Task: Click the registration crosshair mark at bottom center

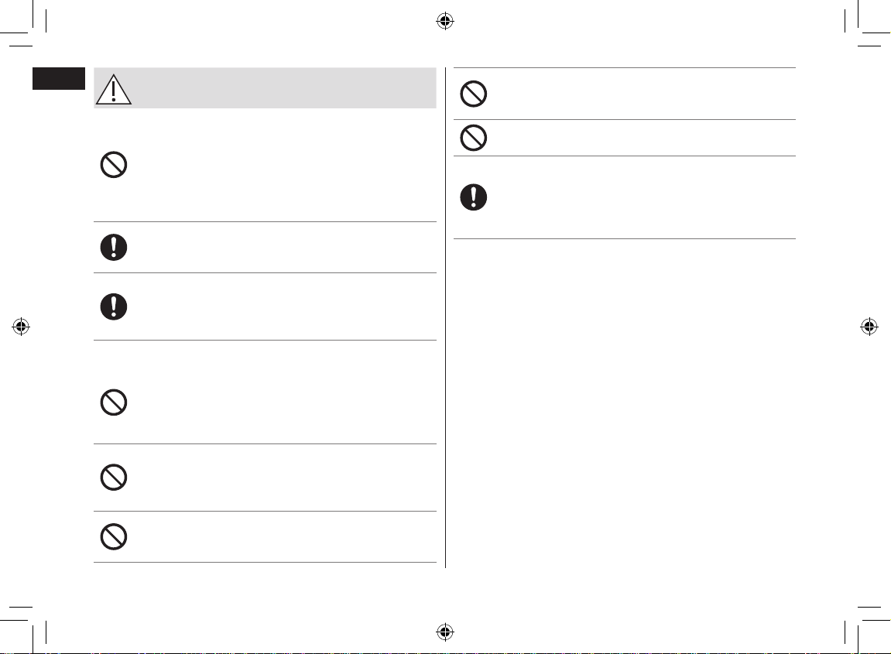Action: pos(445,632)
